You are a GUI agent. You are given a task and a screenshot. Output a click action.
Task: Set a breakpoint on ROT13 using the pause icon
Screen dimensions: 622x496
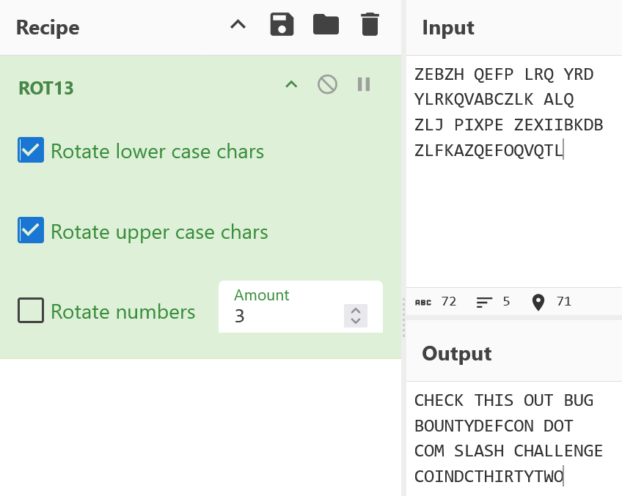click(x=364, y=84)
